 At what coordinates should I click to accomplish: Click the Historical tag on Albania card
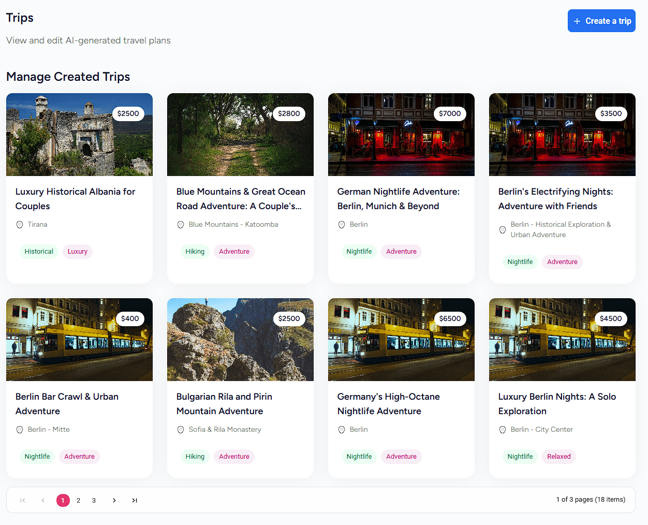[39, 252]
